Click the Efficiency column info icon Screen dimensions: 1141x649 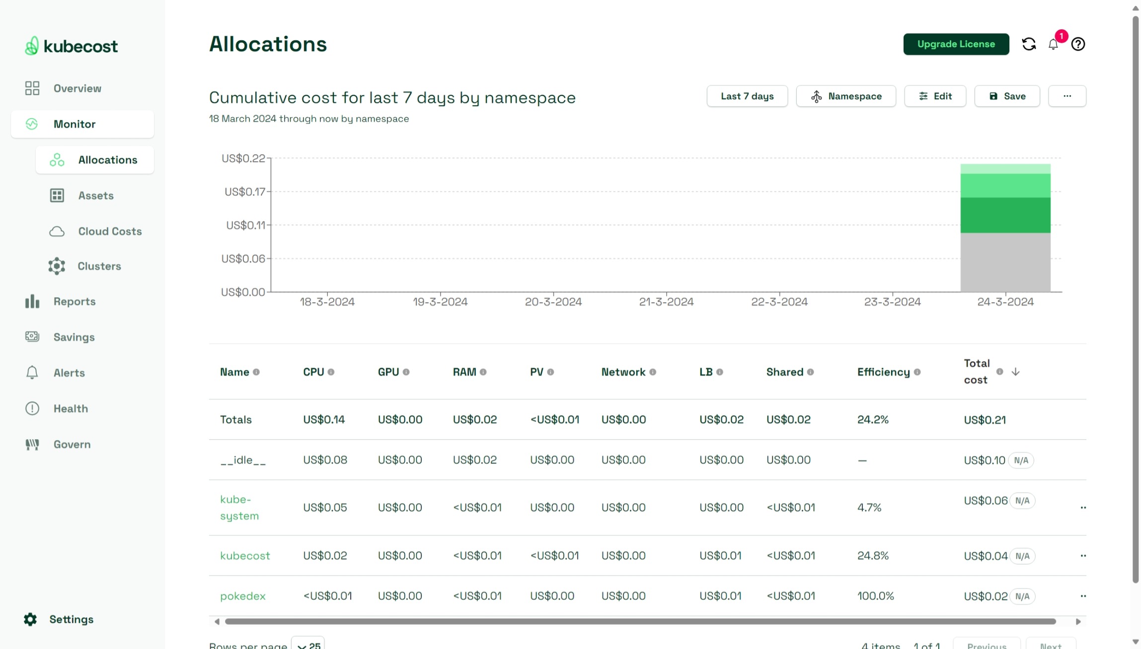917,372
